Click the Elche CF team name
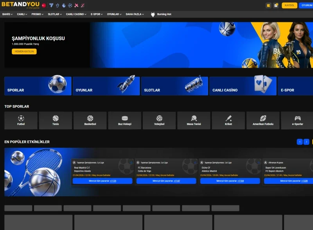Image resolution: width=313 pixels, height=230 pixels. [x=206, y=168]
